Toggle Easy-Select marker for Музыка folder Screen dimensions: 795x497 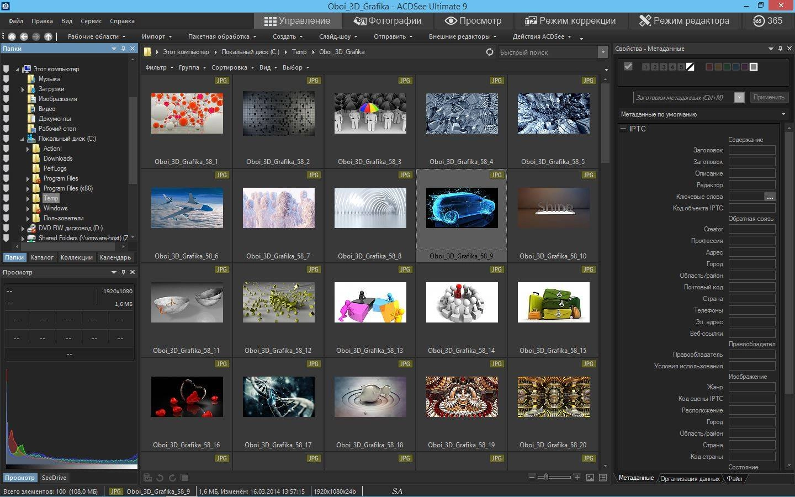point(6,79)
